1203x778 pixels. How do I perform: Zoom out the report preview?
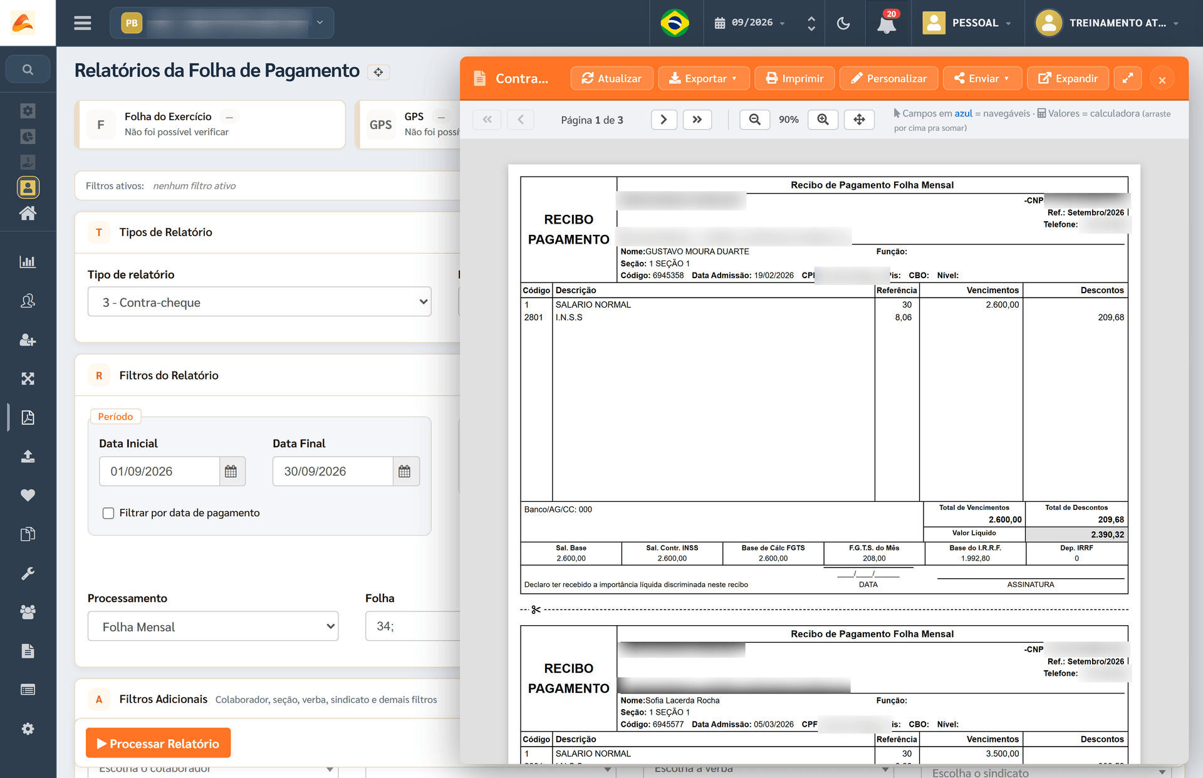[754, 120]
